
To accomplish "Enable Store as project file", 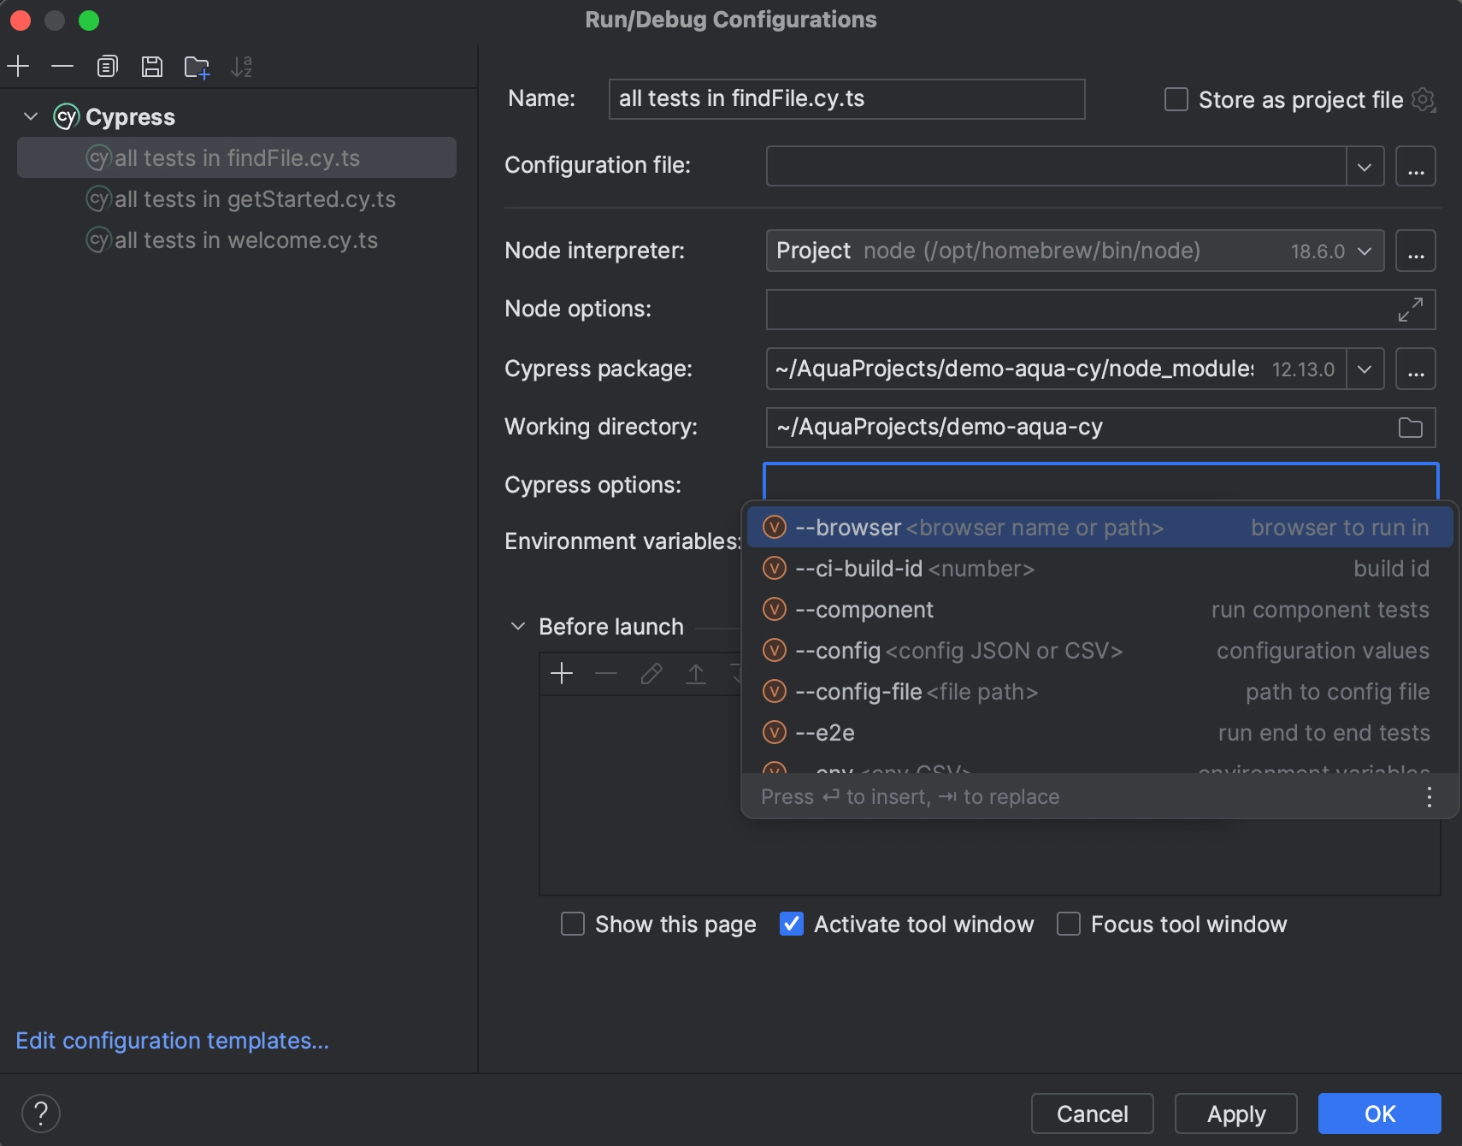I will [1176, 100].
